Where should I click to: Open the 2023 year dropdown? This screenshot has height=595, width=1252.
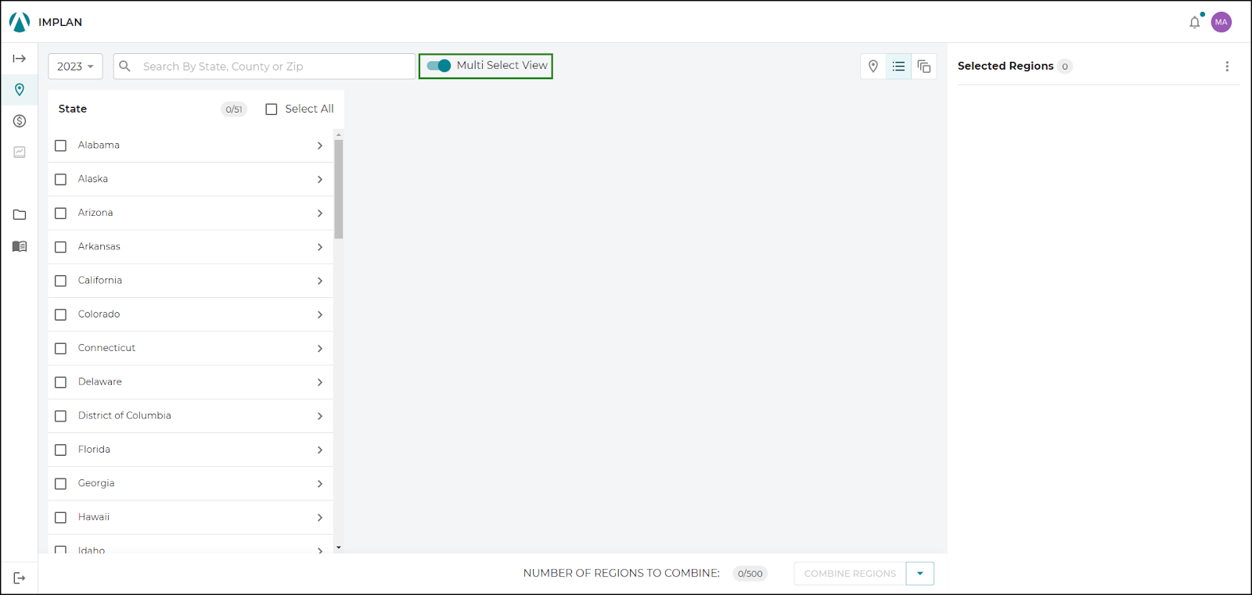click(x=75, y=66)
